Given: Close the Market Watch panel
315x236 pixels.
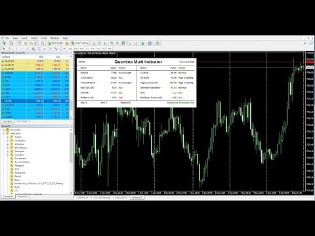Looking at the screenshot, I should 72,53.
